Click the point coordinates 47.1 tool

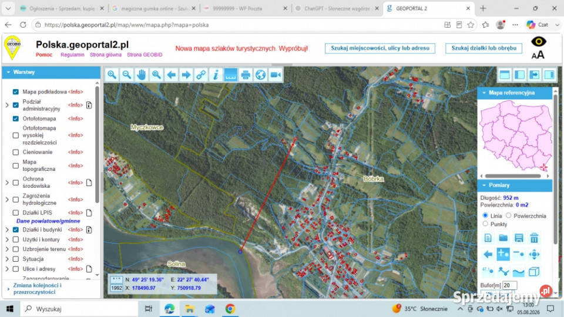click(x=488, y=271)
